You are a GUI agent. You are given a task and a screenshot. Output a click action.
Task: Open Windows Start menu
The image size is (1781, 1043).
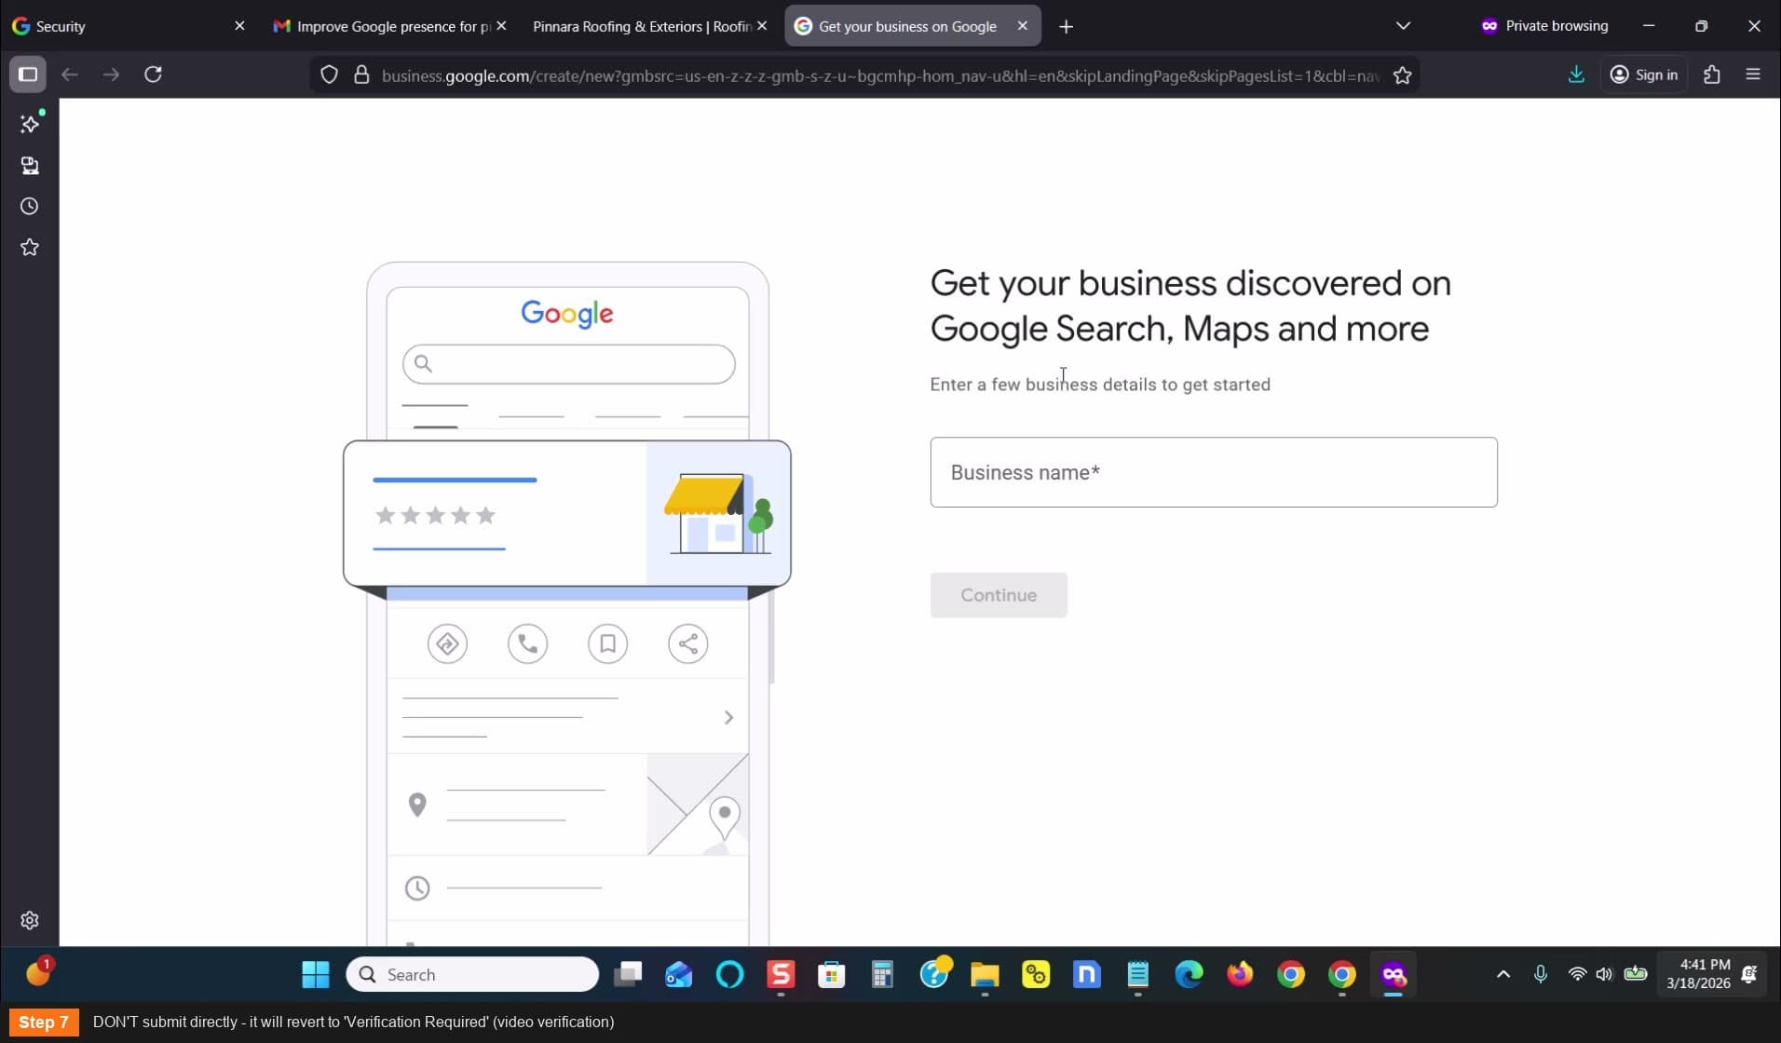tap(316, 975)
